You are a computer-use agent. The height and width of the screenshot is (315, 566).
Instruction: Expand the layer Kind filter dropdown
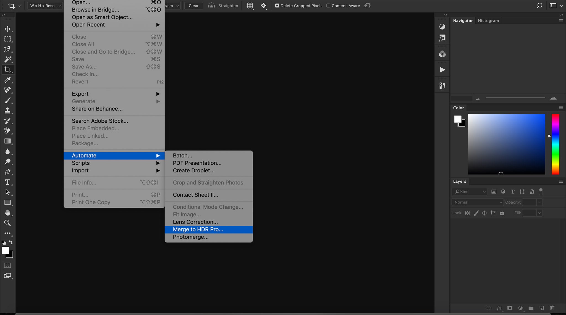[470, 191]
